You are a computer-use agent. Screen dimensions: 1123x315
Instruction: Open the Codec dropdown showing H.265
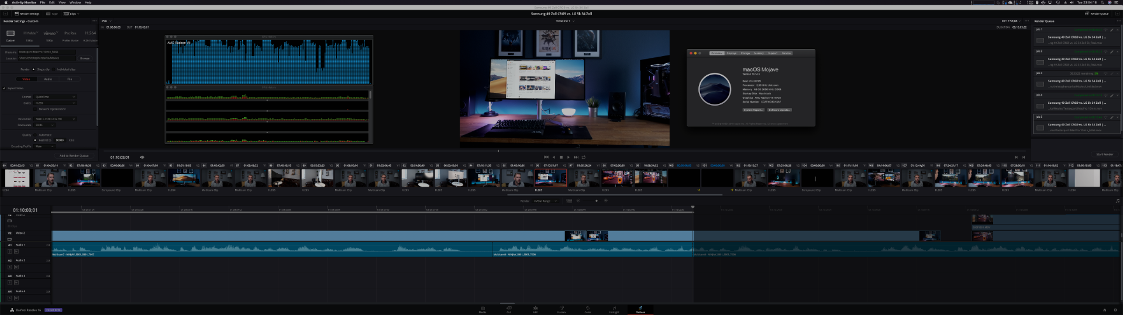click(55, 103)
